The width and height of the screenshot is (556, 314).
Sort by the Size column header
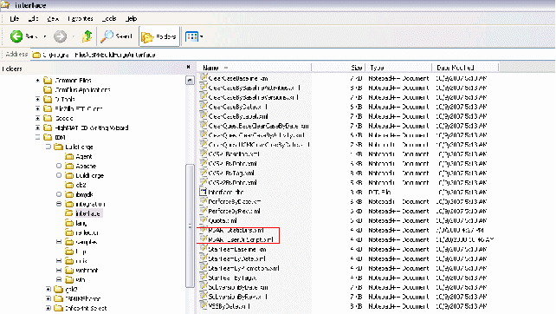coord(338,68)
